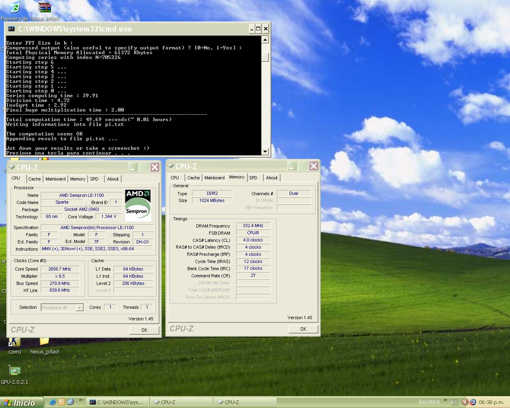
Task: Select Cache tab in left CPU-Z window
Action: pos(34,179)
